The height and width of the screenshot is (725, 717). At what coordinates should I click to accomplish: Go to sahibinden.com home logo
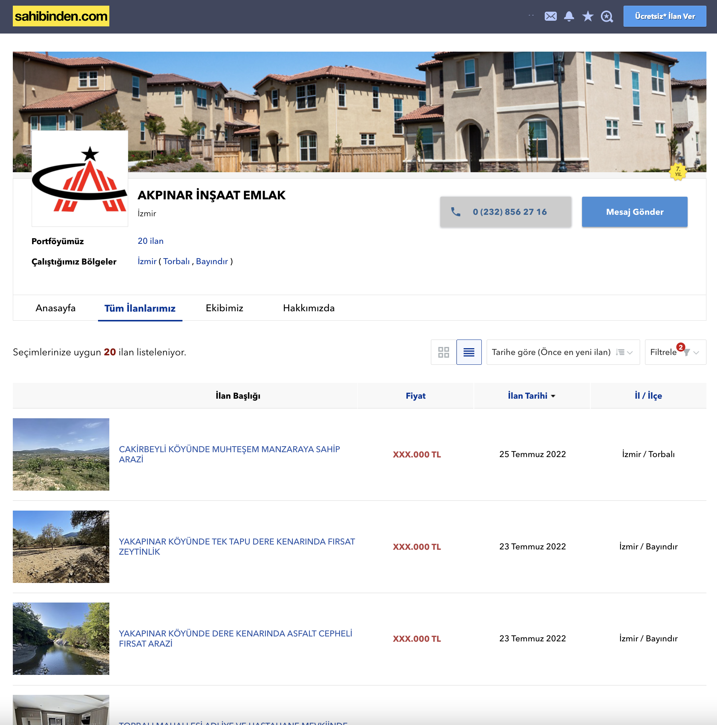[x=61, y=16]
